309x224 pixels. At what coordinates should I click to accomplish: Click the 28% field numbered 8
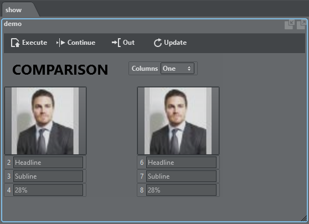click(x=181, y=190)
